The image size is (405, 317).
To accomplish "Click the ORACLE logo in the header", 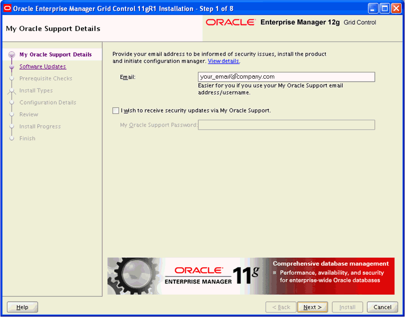I will 231,22.
